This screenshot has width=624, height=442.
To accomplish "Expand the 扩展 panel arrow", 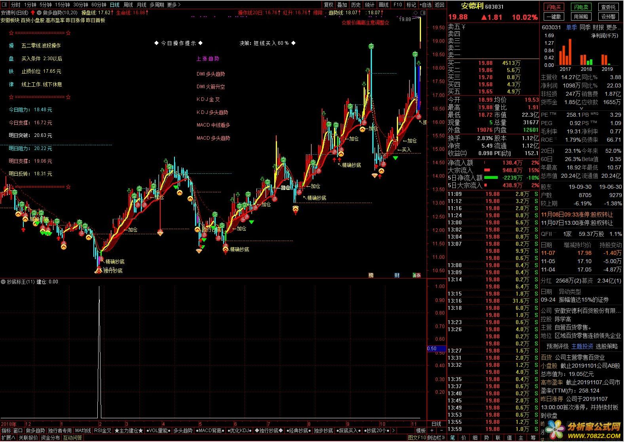I will [x=8, y=438].
